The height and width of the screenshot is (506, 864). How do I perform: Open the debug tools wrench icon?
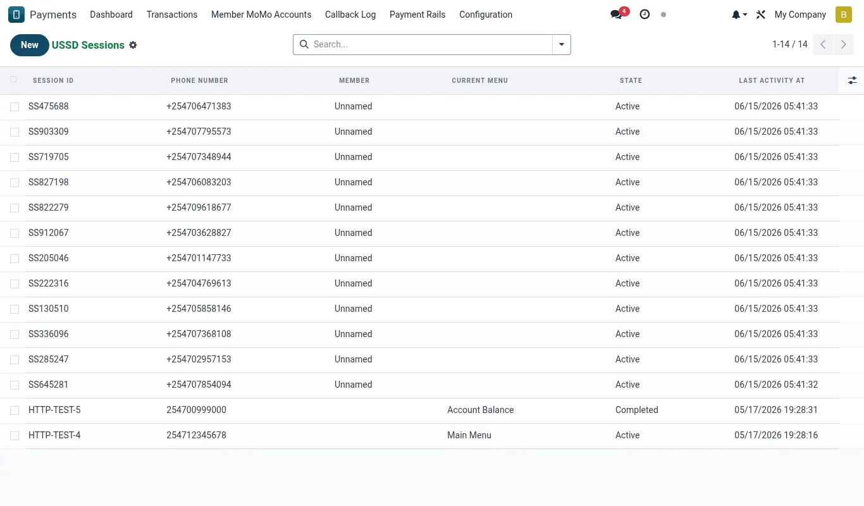[761, 15]
